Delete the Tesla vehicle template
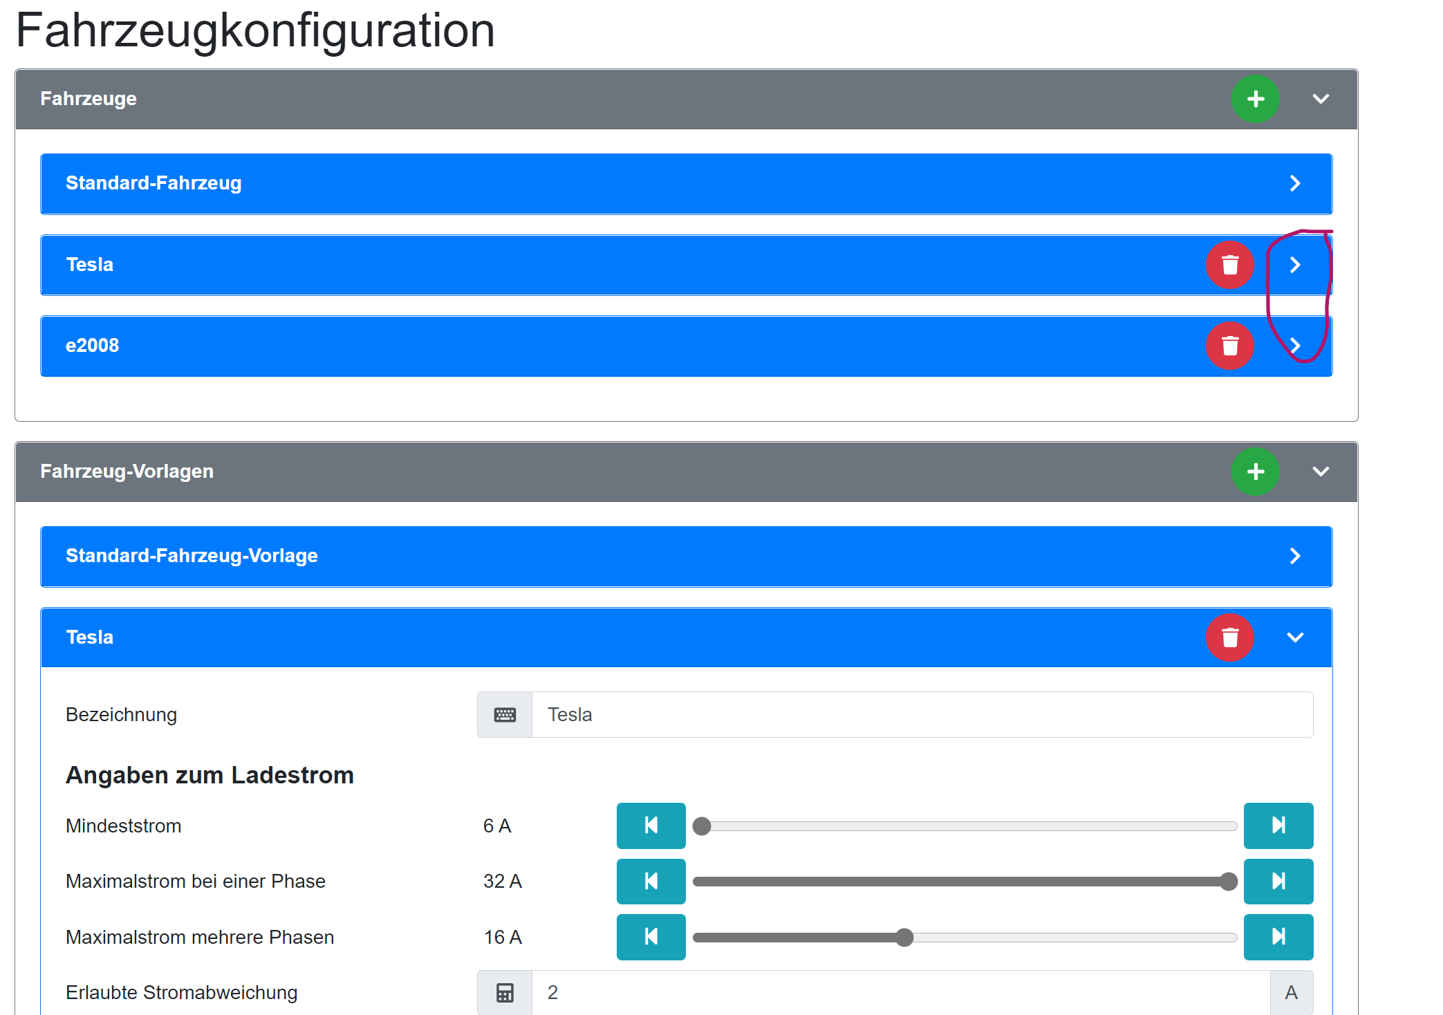Screen dimensions: 1443x1015 [1229, 637]
